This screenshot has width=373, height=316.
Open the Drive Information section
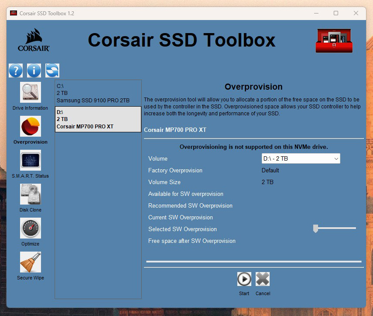pos(31,92)
